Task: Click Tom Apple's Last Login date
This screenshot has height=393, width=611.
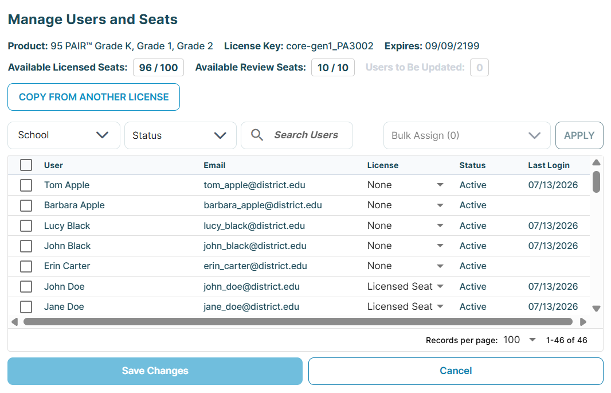Action: tap(553, 185)
